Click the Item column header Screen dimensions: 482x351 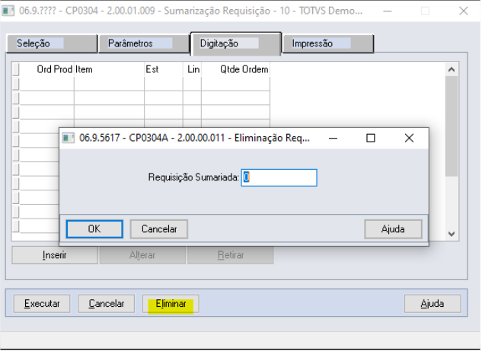tap(109, 69)
